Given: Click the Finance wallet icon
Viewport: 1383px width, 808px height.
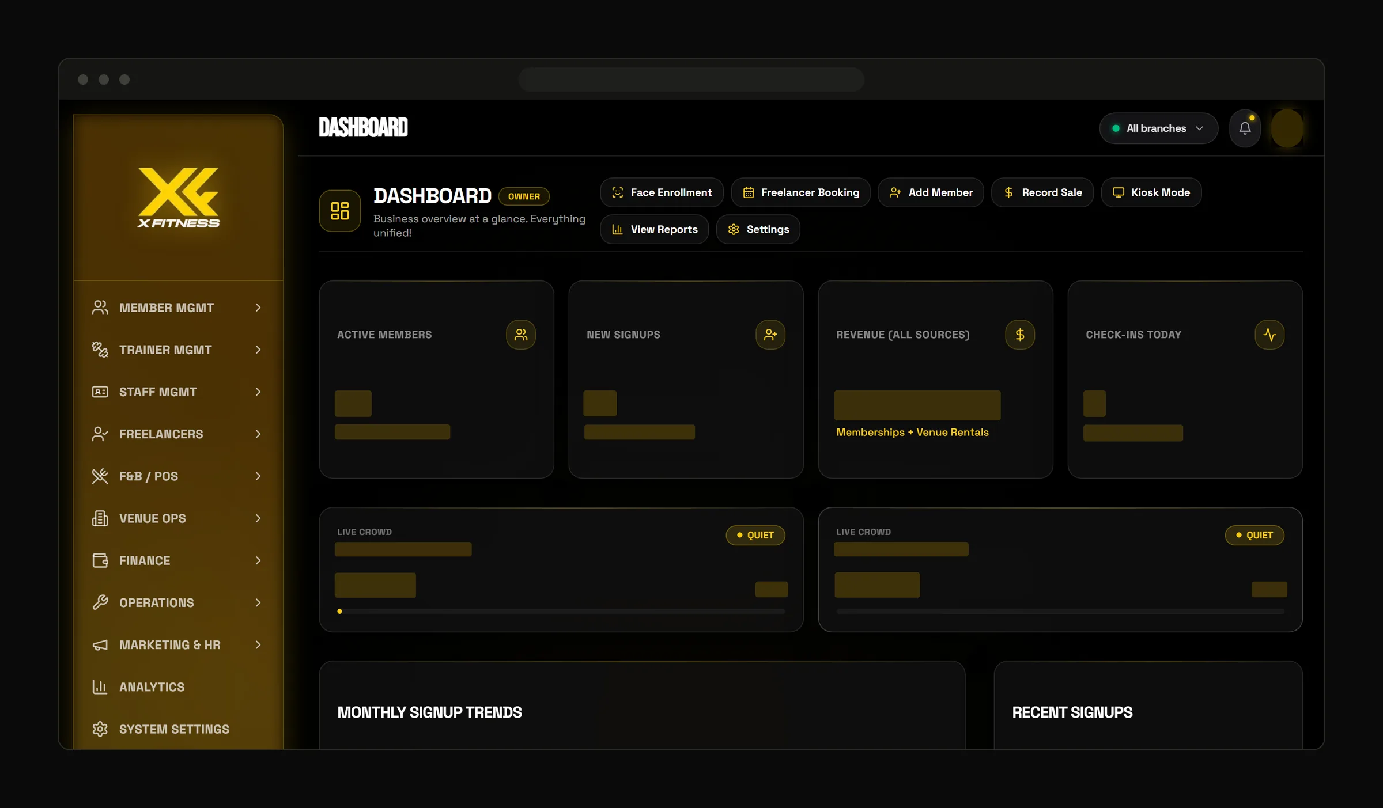Looking at the screenshot, I should click(100, 560).
